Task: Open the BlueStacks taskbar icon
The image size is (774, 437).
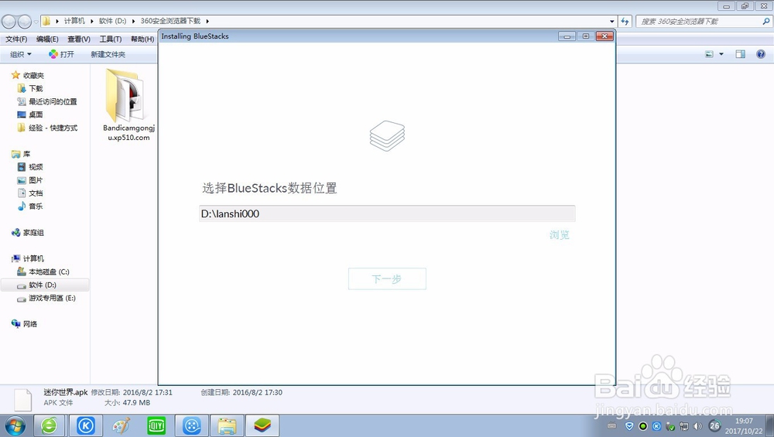Action: (262, 425)
